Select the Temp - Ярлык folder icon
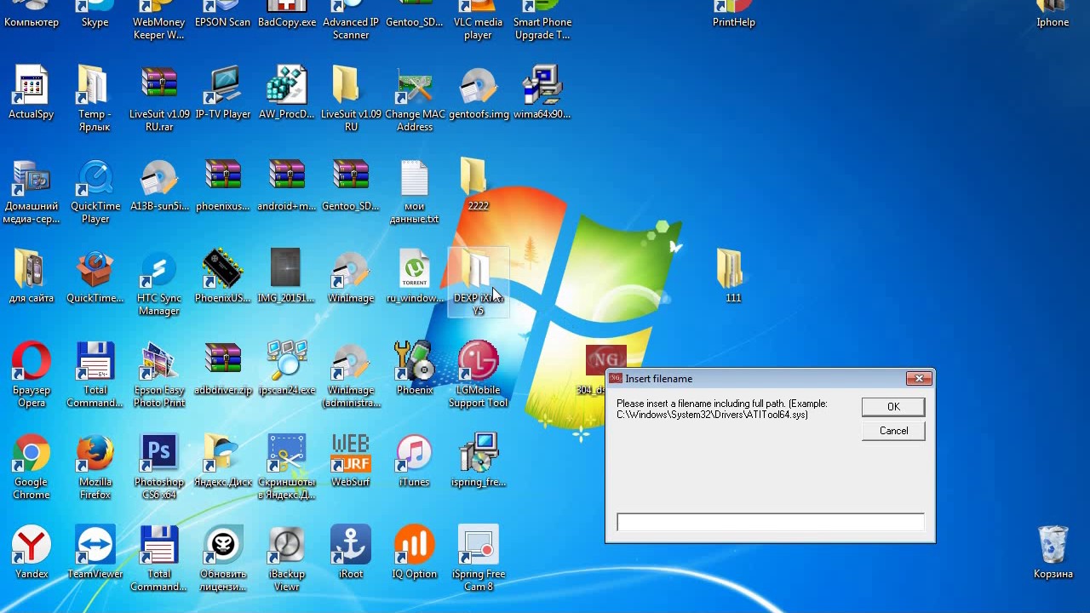The height and width of the screenshot is (613, 1090). pyautogui.click(x=95, y=98)
